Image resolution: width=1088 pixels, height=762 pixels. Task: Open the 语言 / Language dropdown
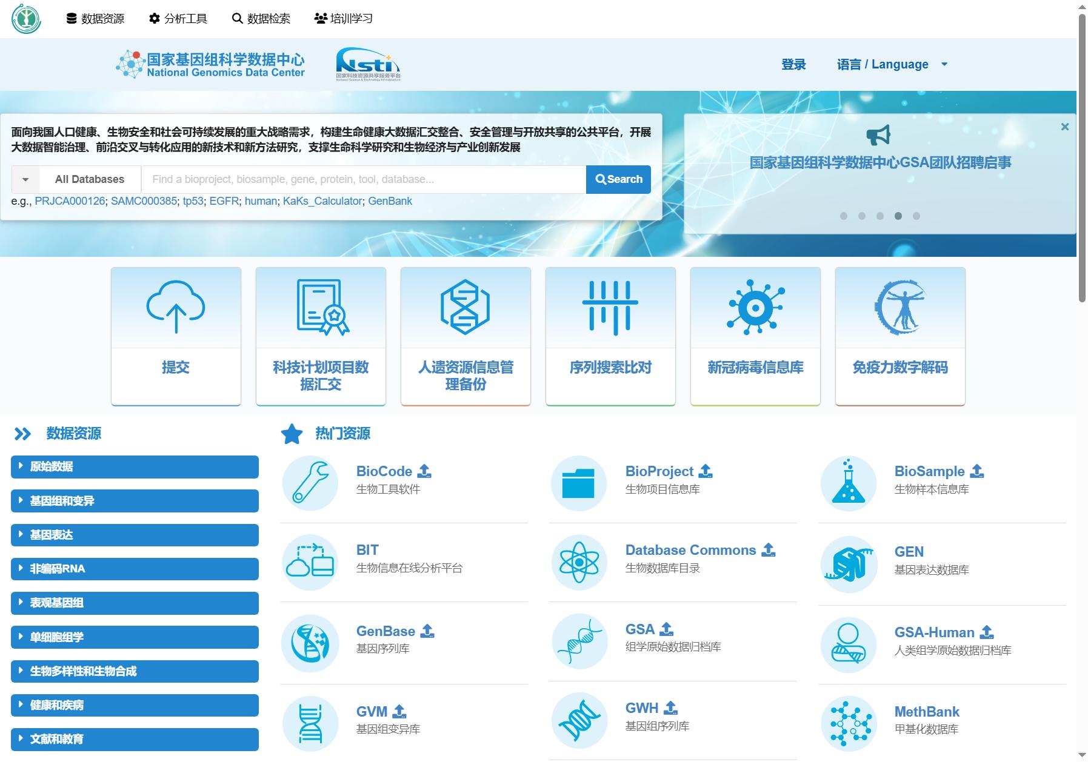892,64
